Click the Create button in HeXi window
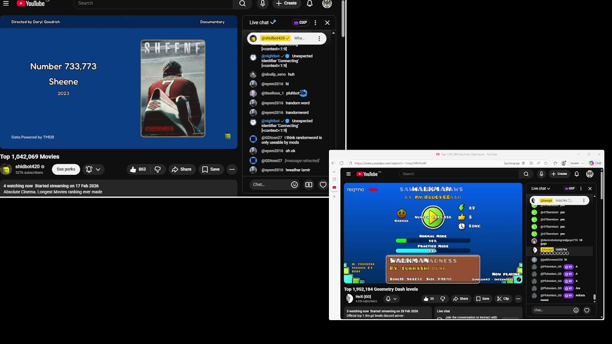Viewport: 612px width, 344px height. pyautogui.click(x=558, y=174)
